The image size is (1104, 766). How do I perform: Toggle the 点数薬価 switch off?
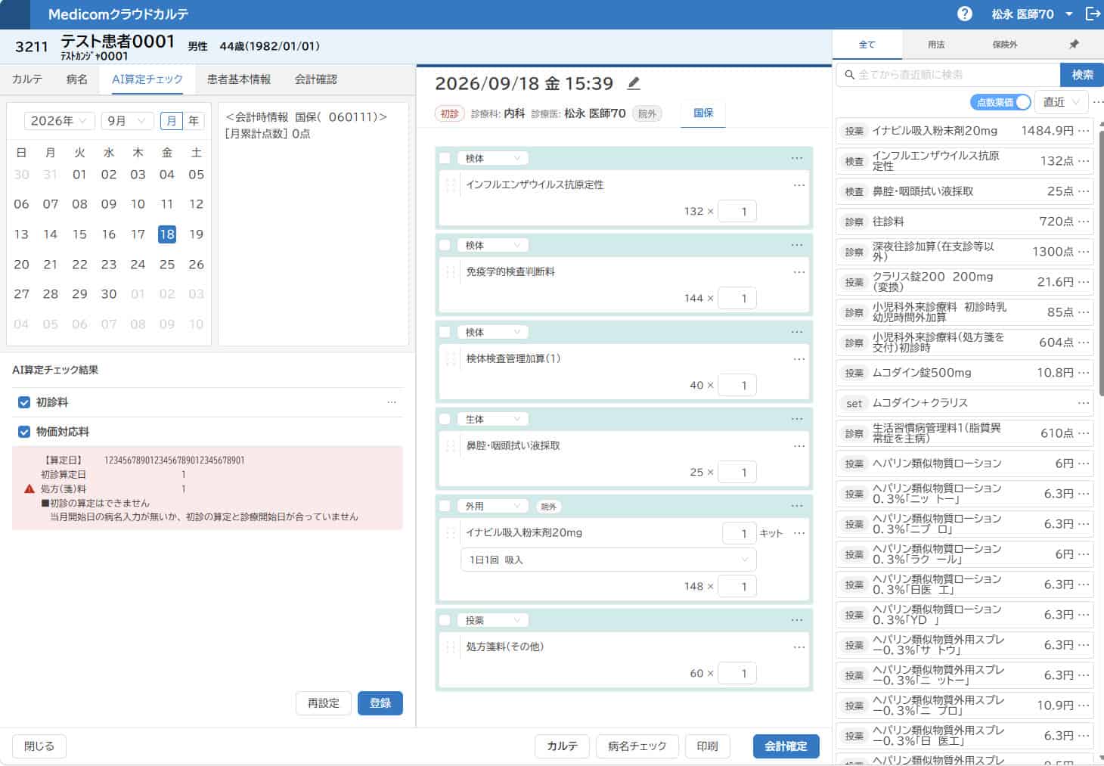point(1000,102)
